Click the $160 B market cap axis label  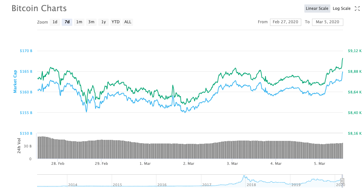(x=26, y=92)
